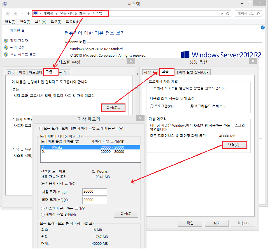Choose 페이징 파일 없음(N) option
Image resolution: width=268 pixels, height=249 pixels.
58,215
